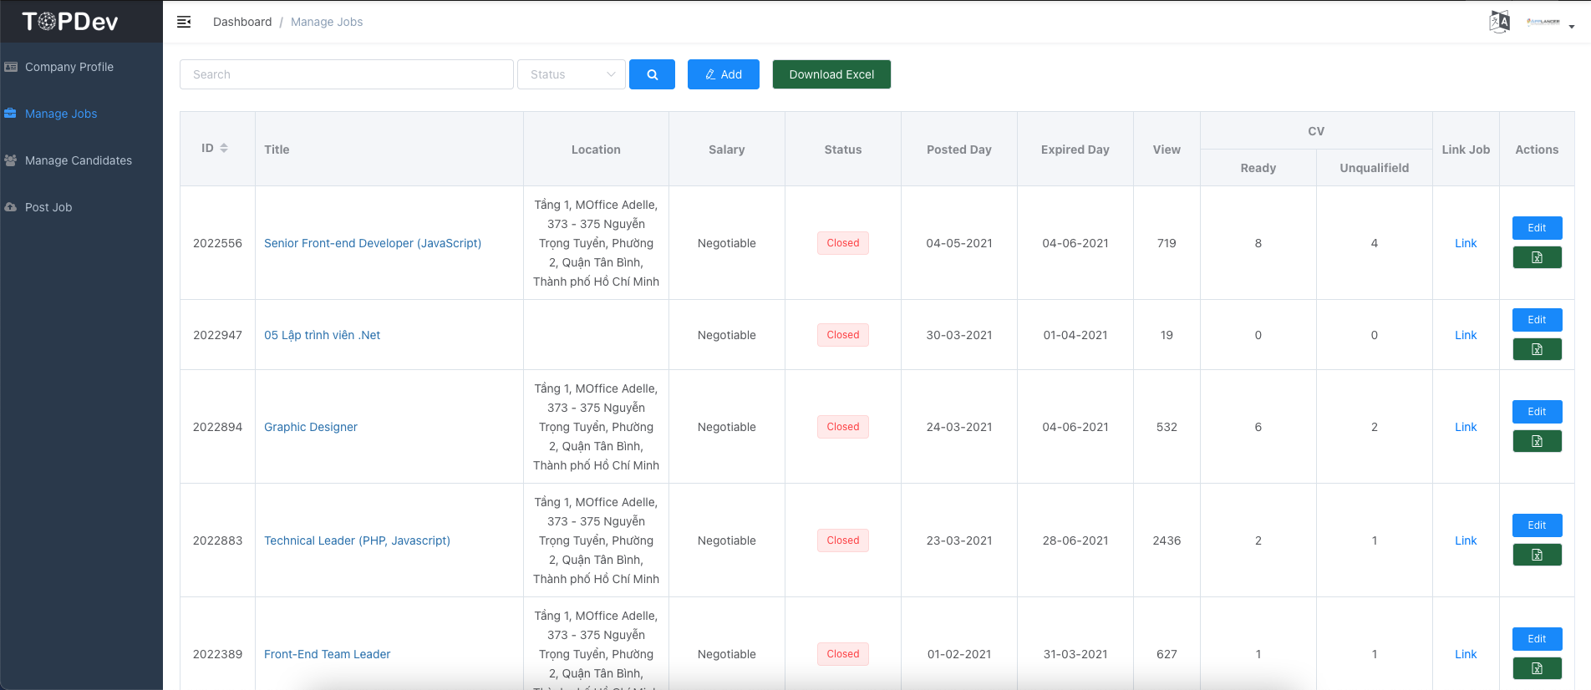This screenshot has height=690, width=1591.
Task: Sort the table by ID column
Action: click(x=223, y=149)
